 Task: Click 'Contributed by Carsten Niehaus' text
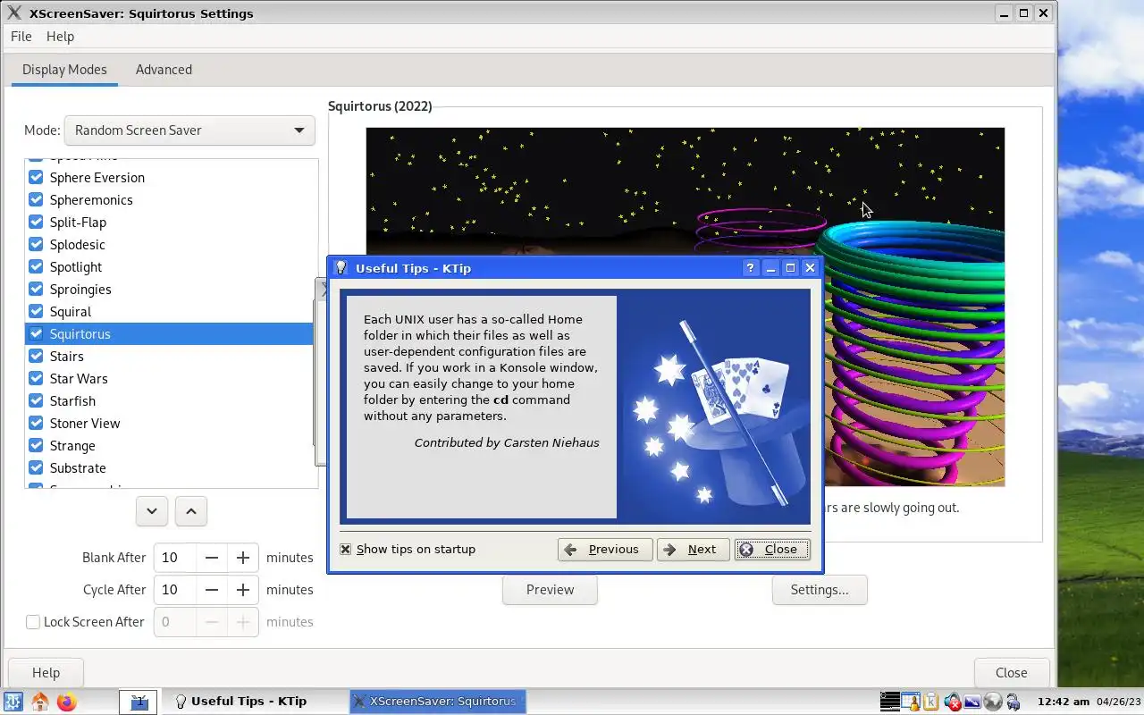[507, 443]
